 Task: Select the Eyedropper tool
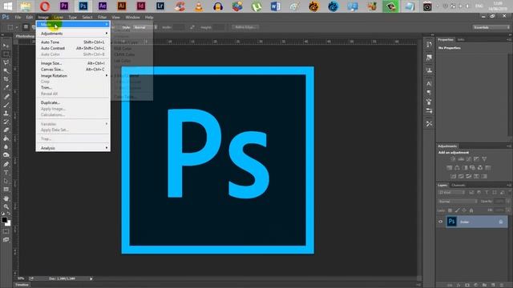[6, 87]
